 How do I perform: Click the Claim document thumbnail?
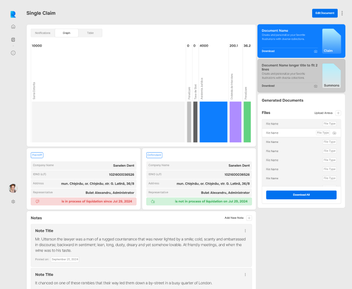point(332,41)
